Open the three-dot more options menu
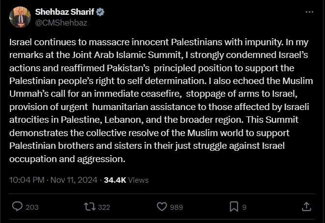Image resolution: width=325 pixels, height=223 pixels. pos(308,12)
